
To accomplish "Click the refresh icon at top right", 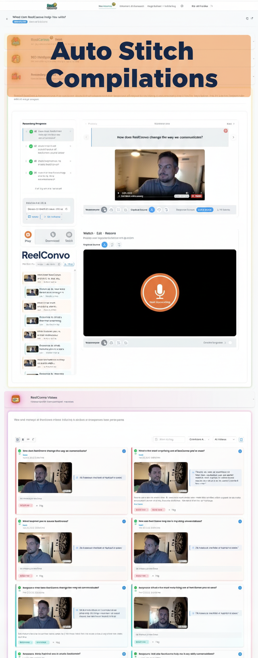I will [x=247, y=19].
